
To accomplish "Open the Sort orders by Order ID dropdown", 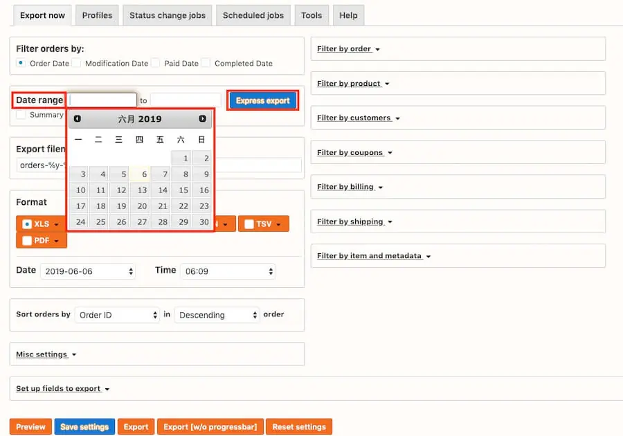I will click(117, 315).
